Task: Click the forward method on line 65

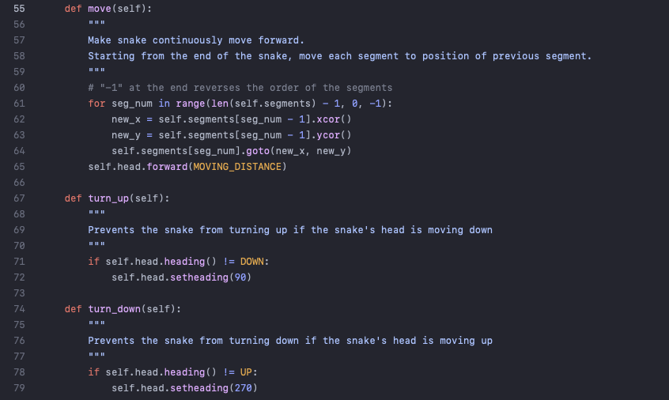Action: [168, 167]
